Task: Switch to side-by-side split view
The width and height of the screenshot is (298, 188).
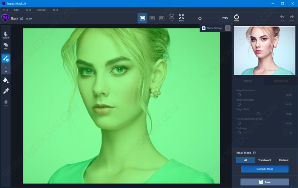Action: (152, 18)
